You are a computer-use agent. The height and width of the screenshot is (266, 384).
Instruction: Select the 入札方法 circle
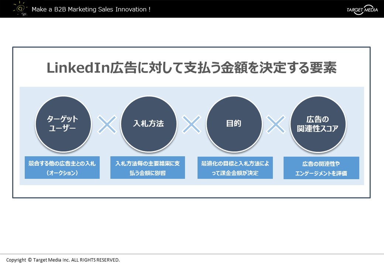[148, 124]
